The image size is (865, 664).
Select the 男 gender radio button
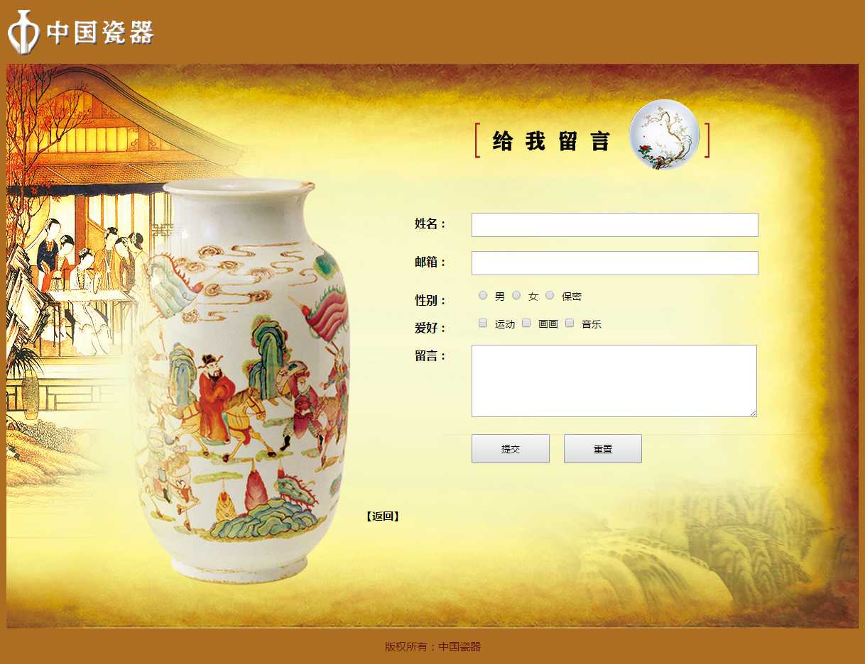483,295
